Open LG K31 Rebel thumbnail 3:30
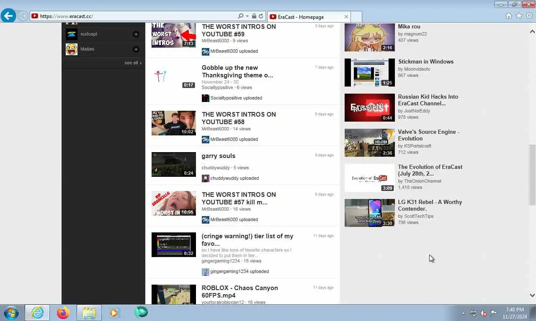Screen dimensions: 536x321 pyautogui.click(x=369, y=213)
